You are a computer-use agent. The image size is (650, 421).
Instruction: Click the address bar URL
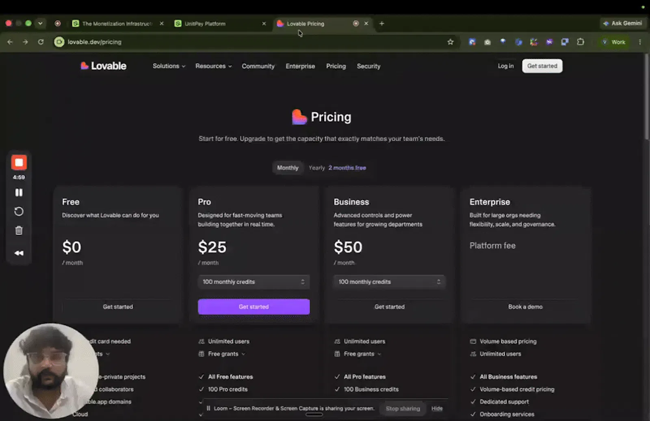coord(95,42)
